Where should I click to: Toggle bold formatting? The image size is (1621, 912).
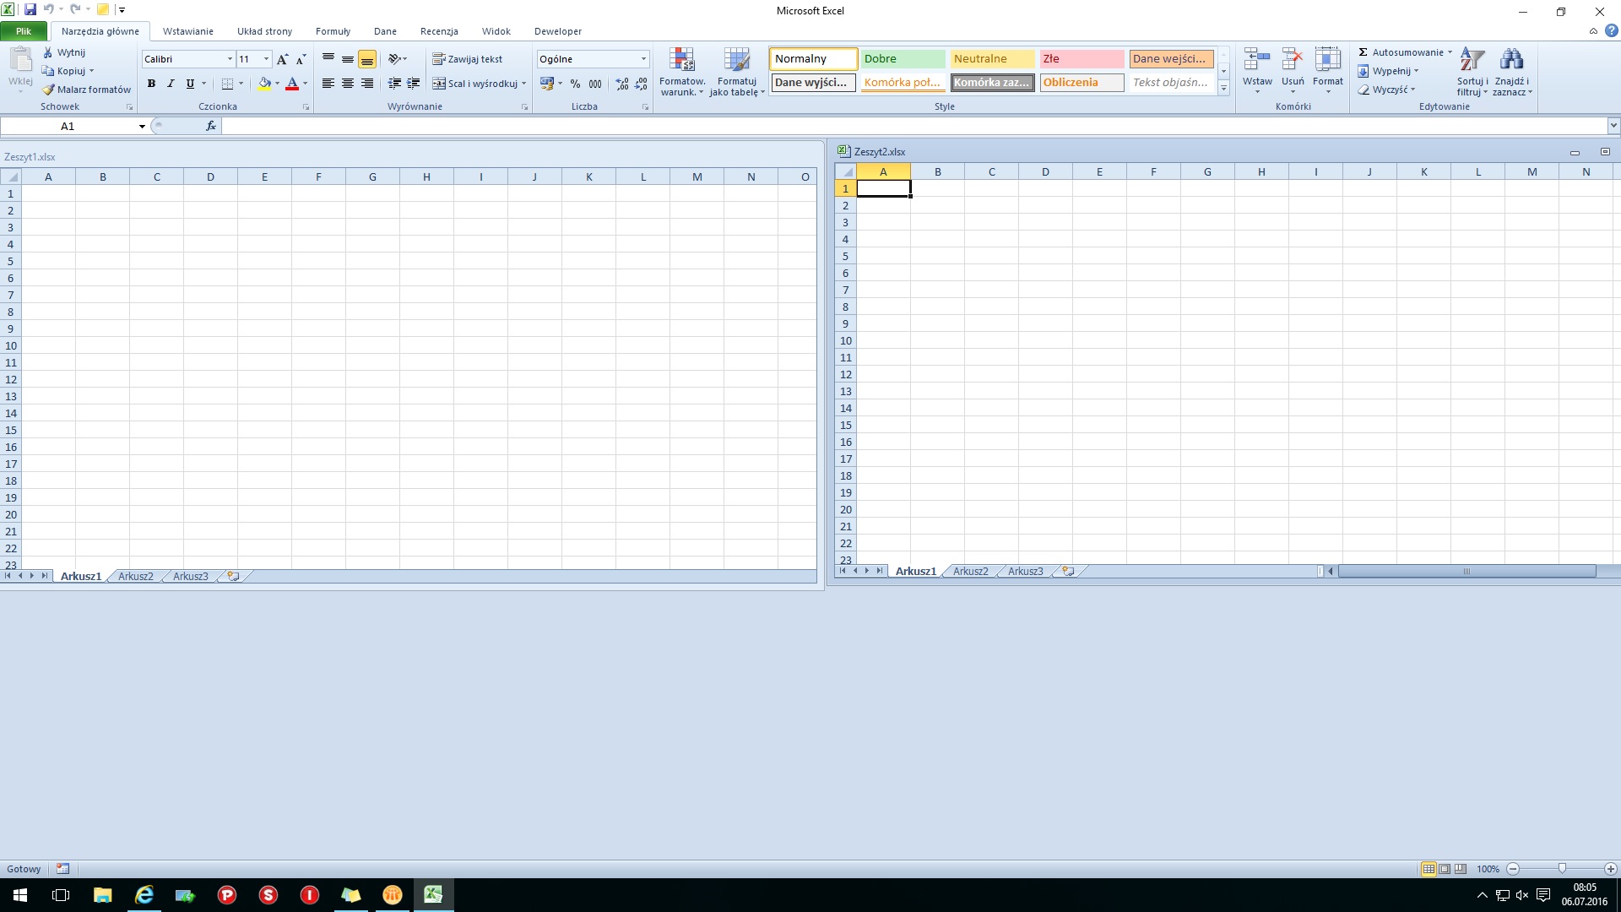point(151,84)
